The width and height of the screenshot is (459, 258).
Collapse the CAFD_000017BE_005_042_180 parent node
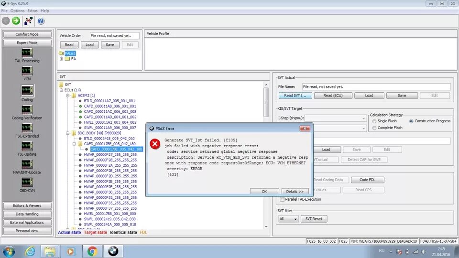[74, 144]
